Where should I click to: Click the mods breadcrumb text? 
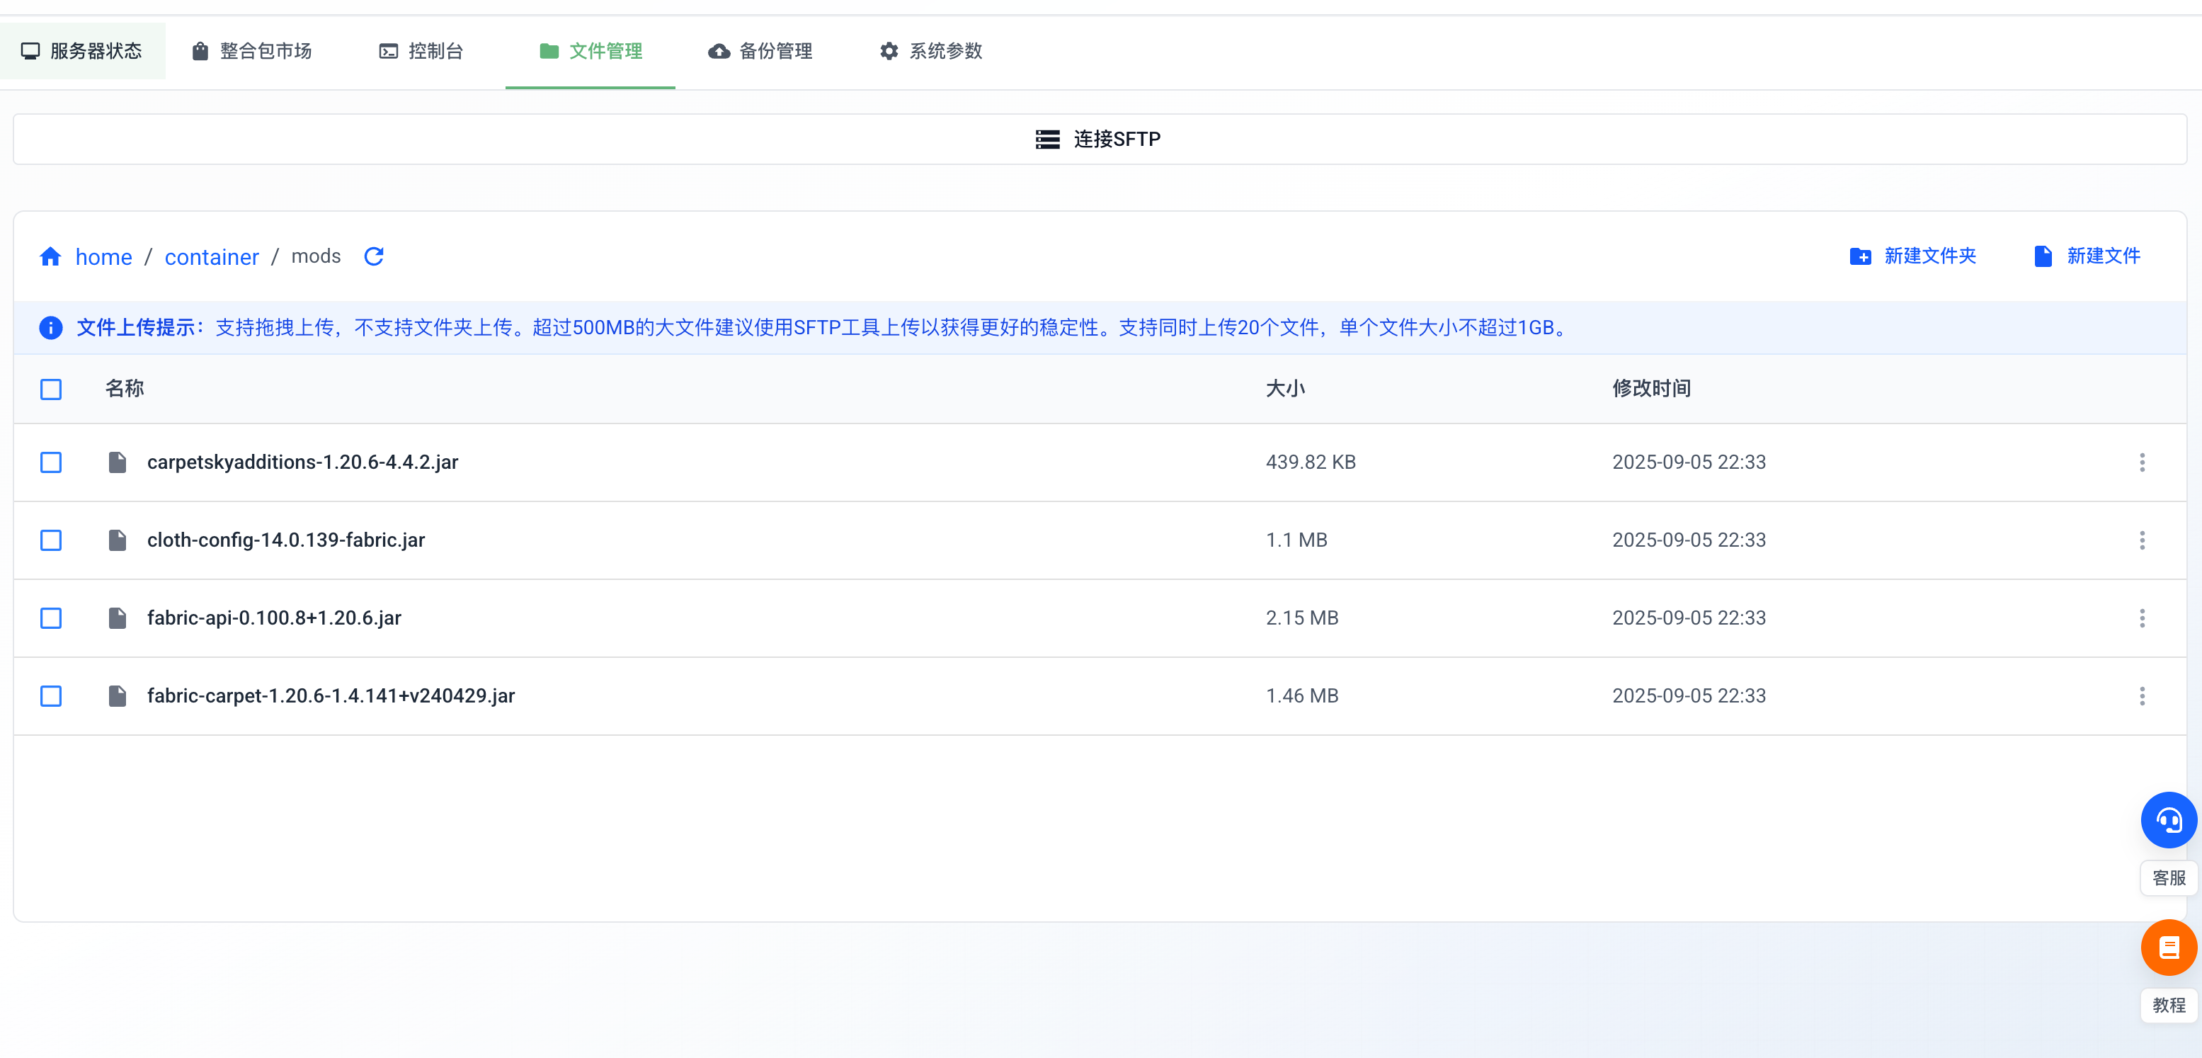point(315,256)
